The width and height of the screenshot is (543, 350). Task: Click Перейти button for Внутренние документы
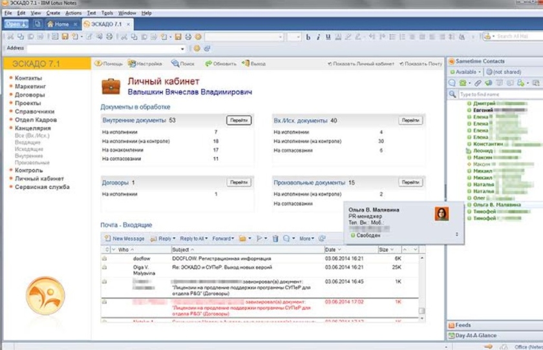239,120
